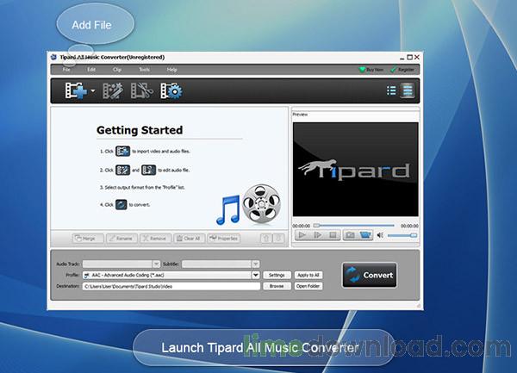517x373 pixels.
Task: Mute sound using the speaker icon
Action: tap(382, 234)
